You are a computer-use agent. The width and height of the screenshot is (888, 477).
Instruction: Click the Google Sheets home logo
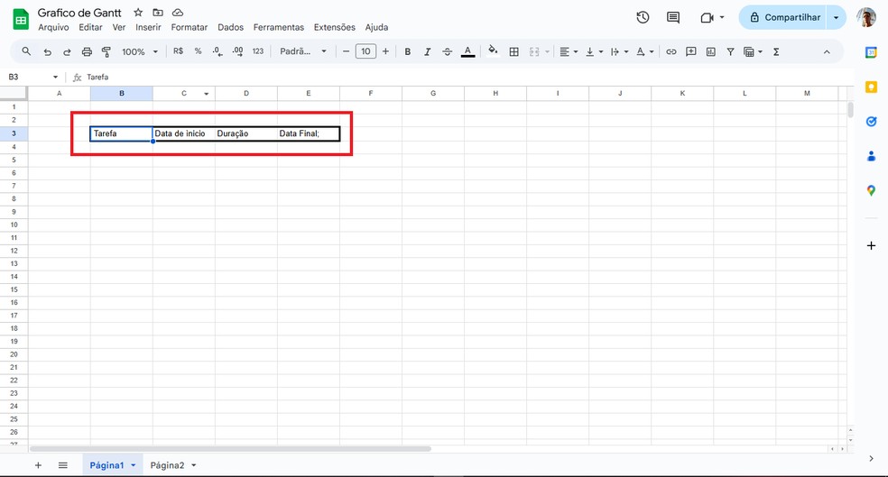pyautogui.click(x=21, y=19)
